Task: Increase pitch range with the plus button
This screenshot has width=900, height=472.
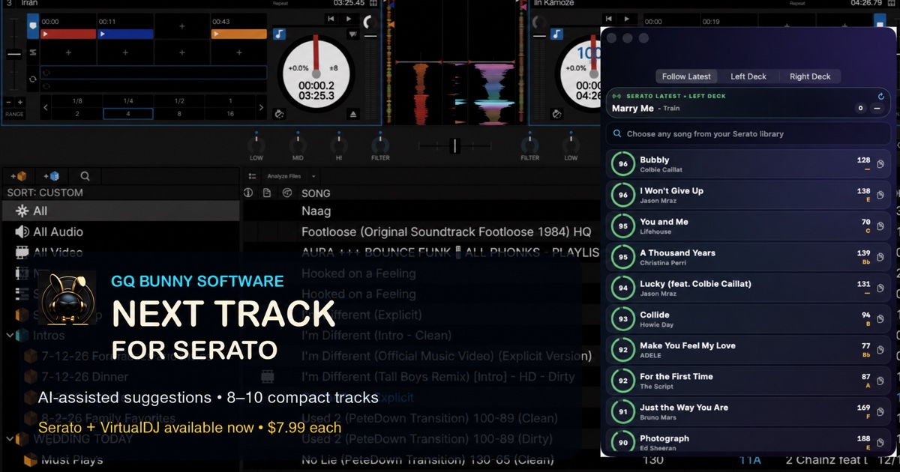Action: coord(20,102)
